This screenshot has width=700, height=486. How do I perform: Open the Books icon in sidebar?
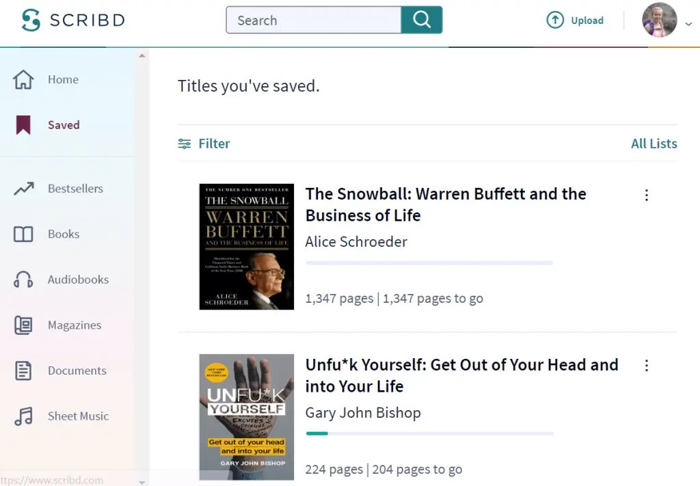(23, 234)
